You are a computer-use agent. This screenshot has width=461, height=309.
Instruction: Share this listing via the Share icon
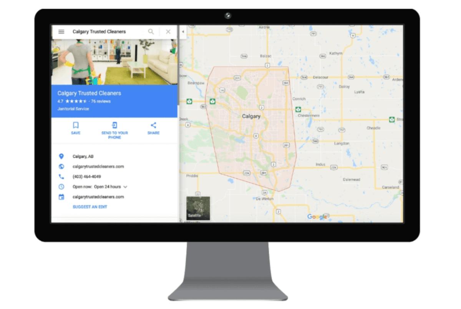tap(153, 125)
